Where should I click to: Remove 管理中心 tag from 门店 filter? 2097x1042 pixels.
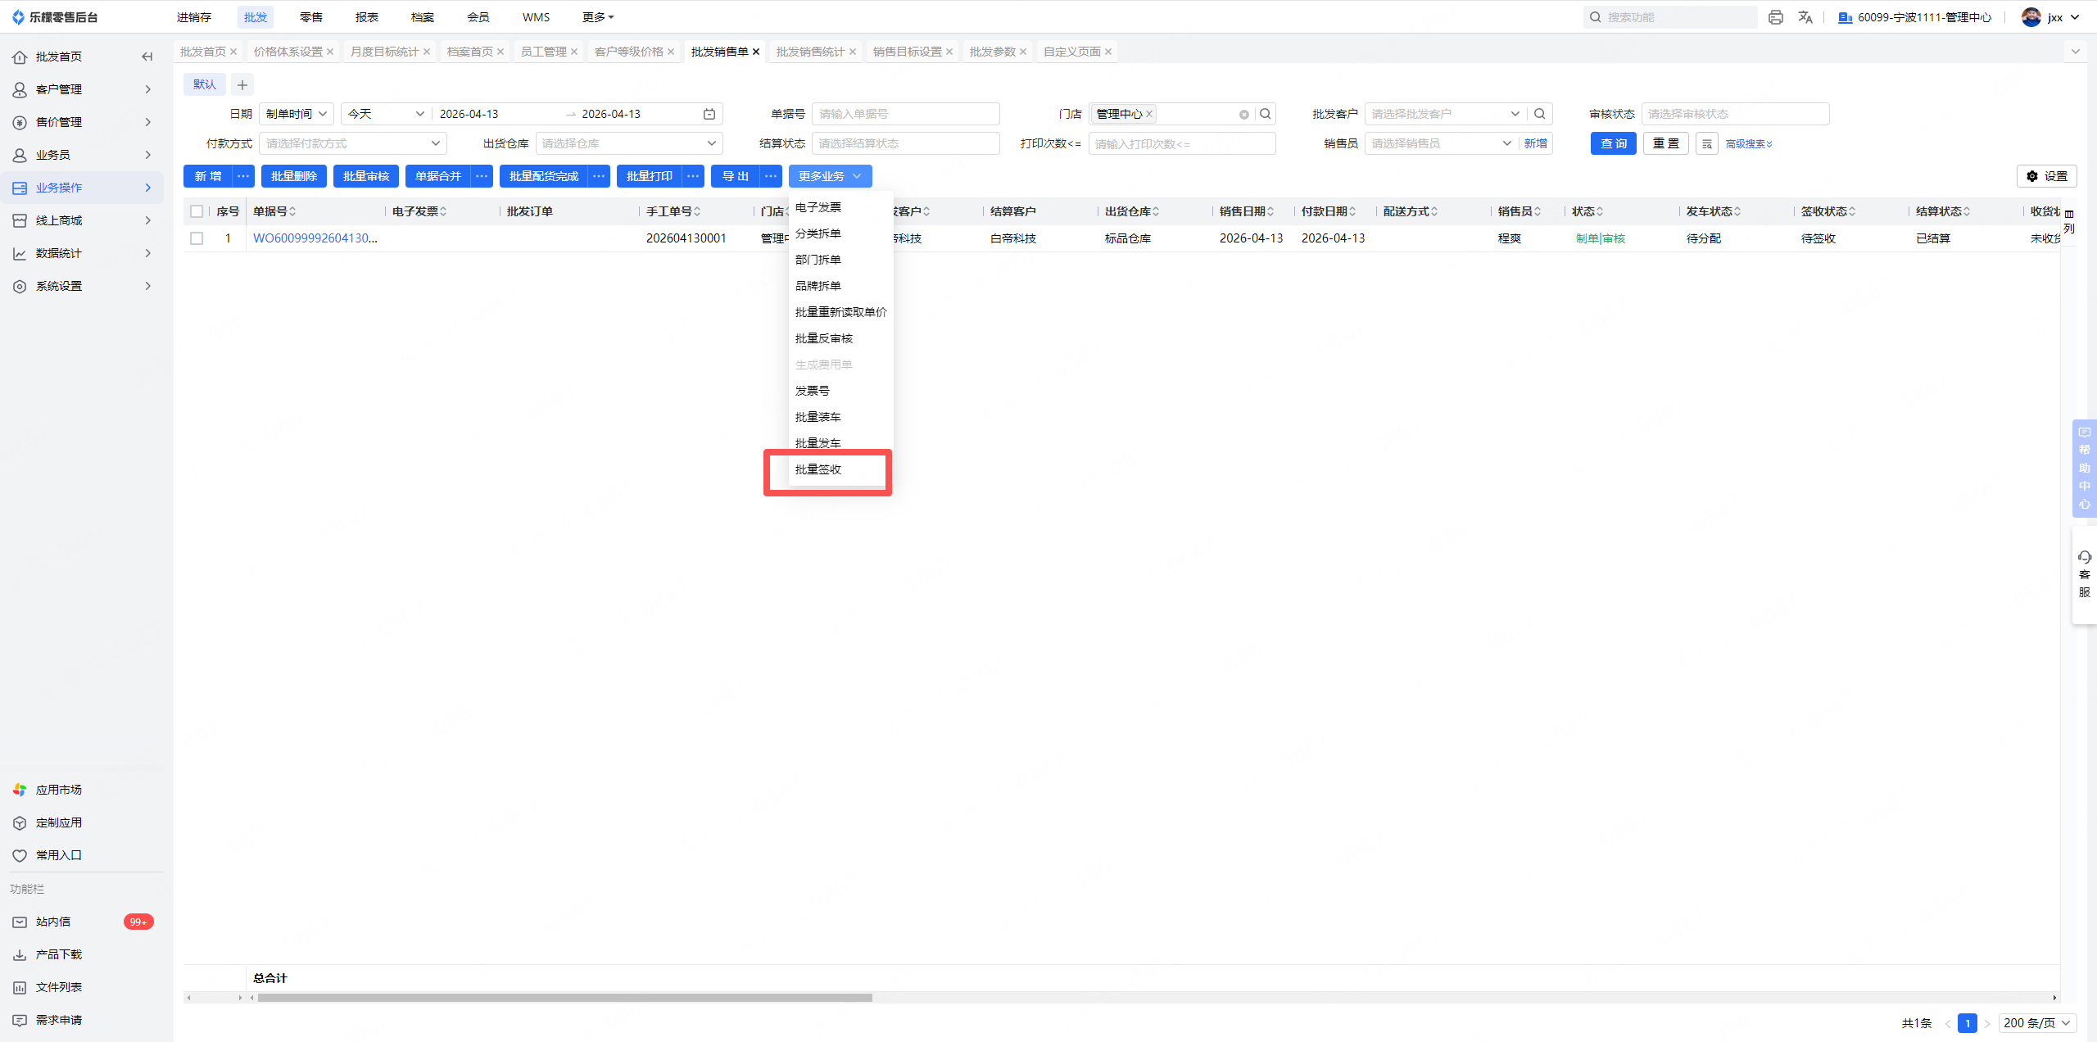[1149, 114]
